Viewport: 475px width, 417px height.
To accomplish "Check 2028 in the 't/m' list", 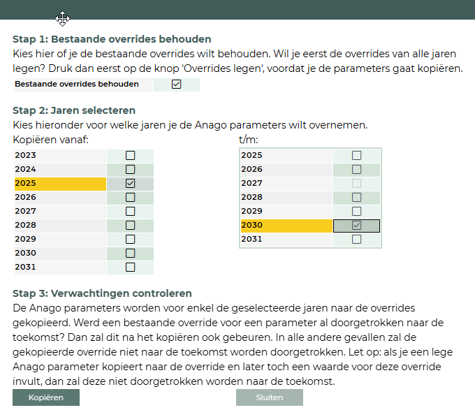I will point(357,197).
